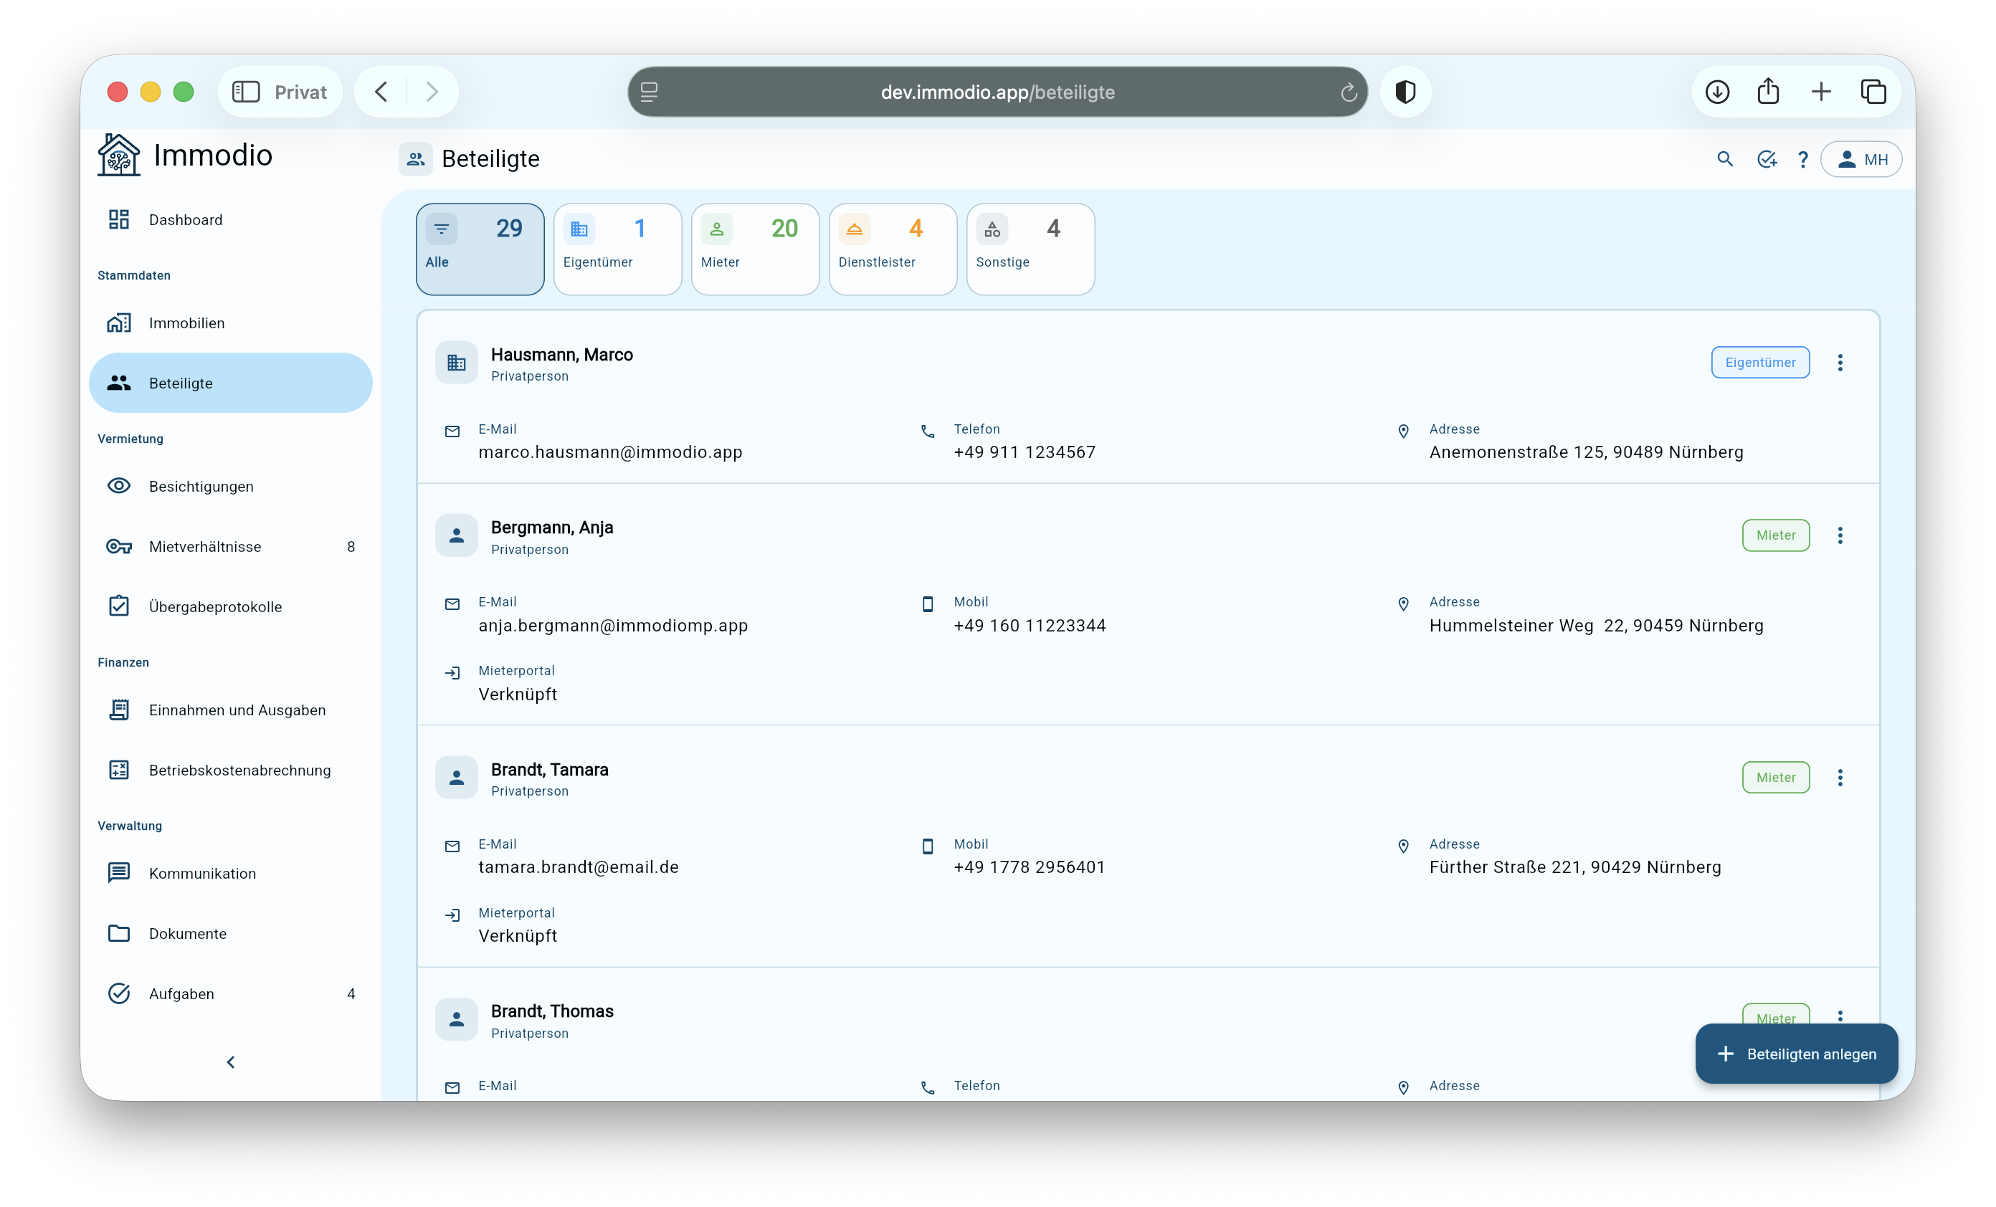Click the Einnahmen und Ausgaben receipt icon
1996x1207 pixels.
coord(119,710)
